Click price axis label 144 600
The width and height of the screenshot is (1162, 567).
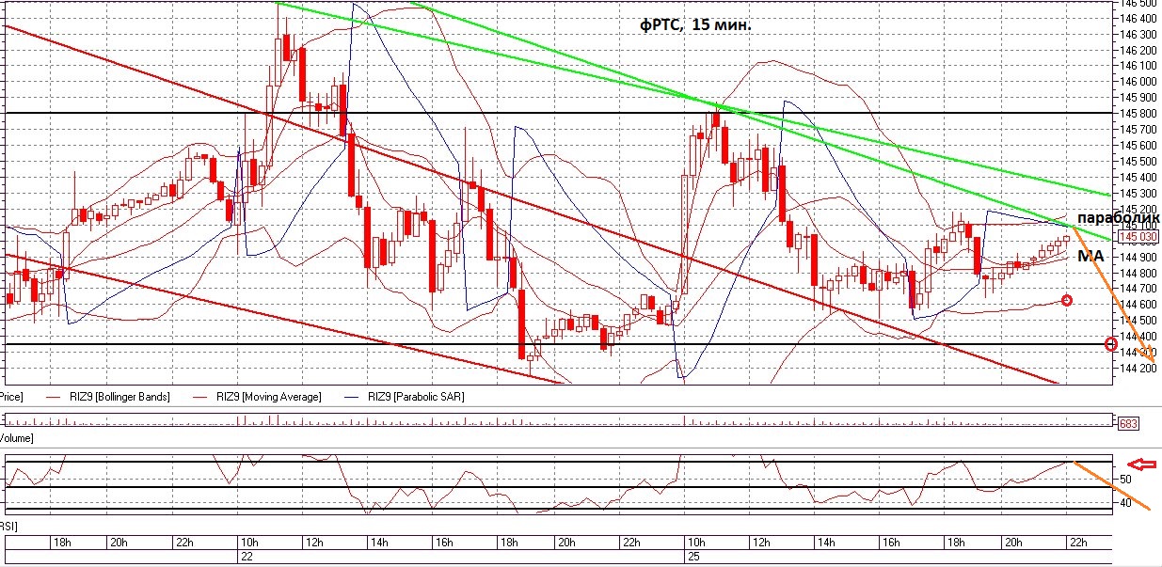point(1137,304)
